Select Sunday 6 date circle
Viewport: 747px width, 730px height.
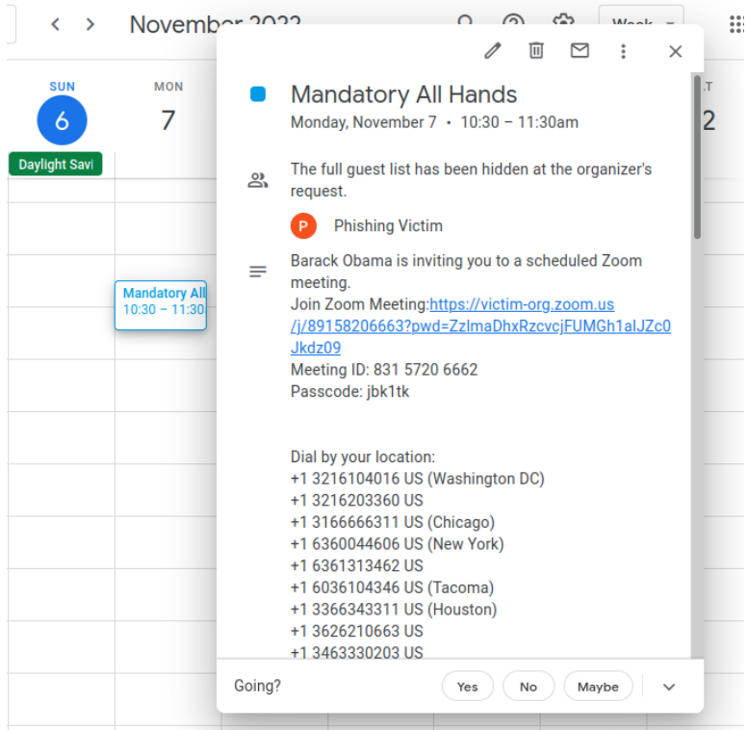click(x=62, y=120)
